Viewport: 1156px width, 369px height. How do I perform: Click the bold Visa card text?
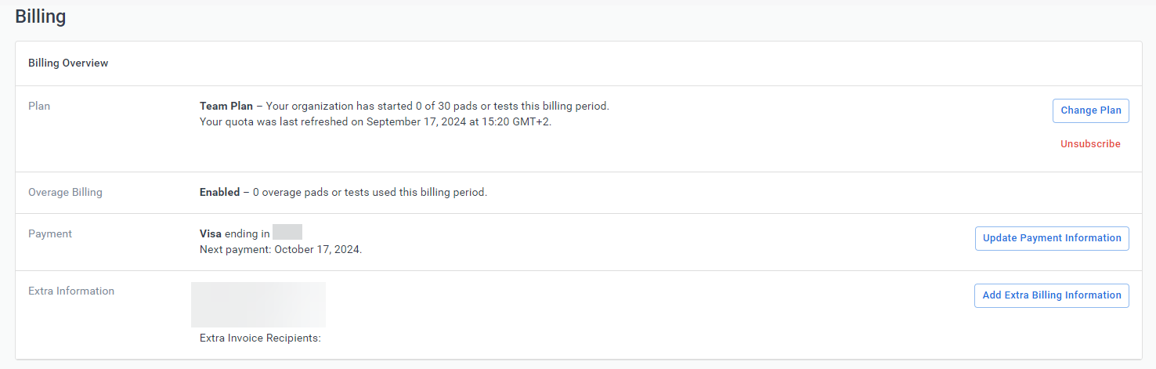[x=211, y=233]
